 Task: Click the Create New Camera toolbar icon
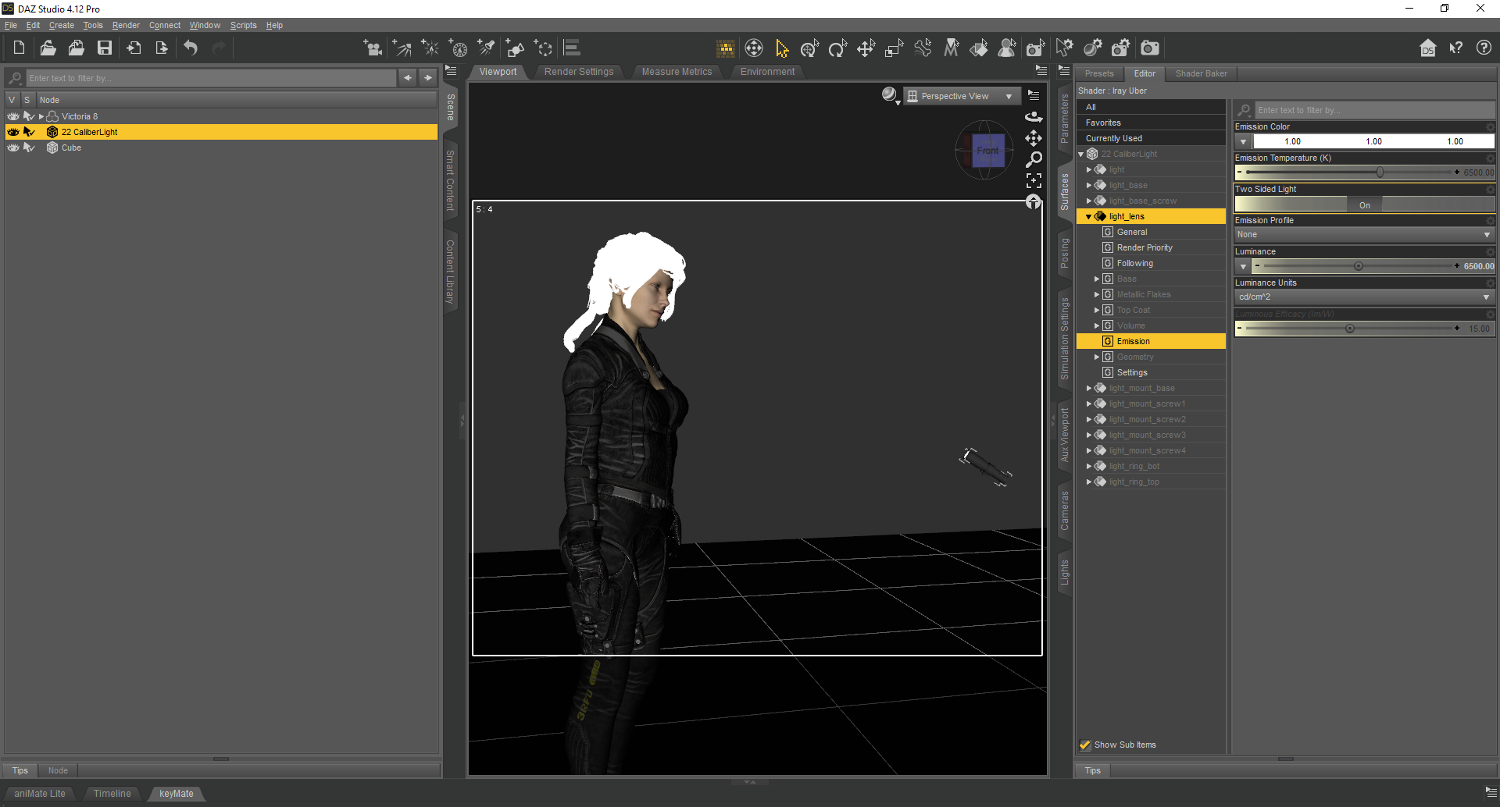coord(373,48)
